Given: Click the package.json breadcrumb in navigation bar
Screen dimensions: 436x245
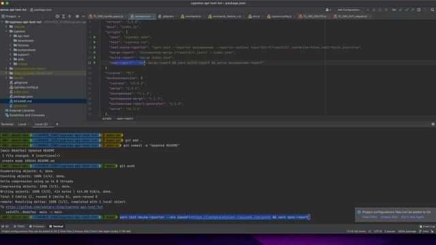Looking at the screenshot, I should coord(41,10).
